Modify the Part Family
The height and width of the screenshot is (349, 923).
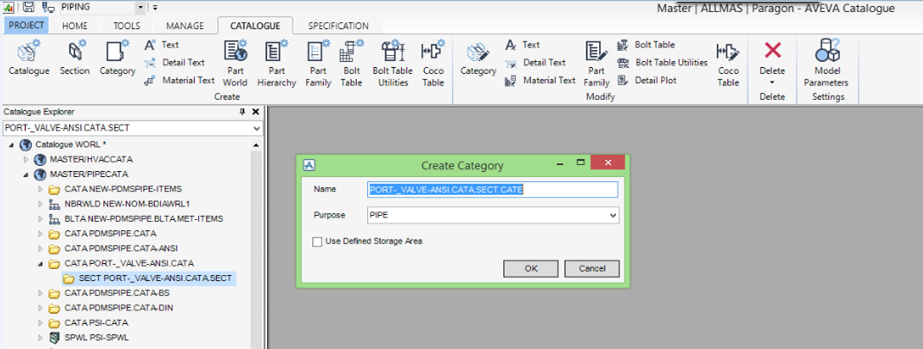596,64
